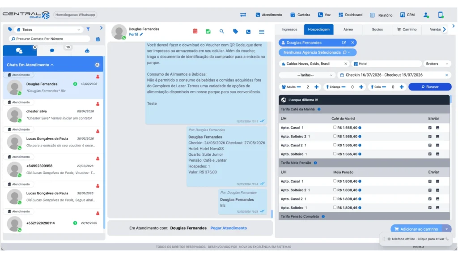This screenshot has width=458, height=258.
Task: Check Apto. Casal 2 Café da Manhã price
Action: click(335, 145)
